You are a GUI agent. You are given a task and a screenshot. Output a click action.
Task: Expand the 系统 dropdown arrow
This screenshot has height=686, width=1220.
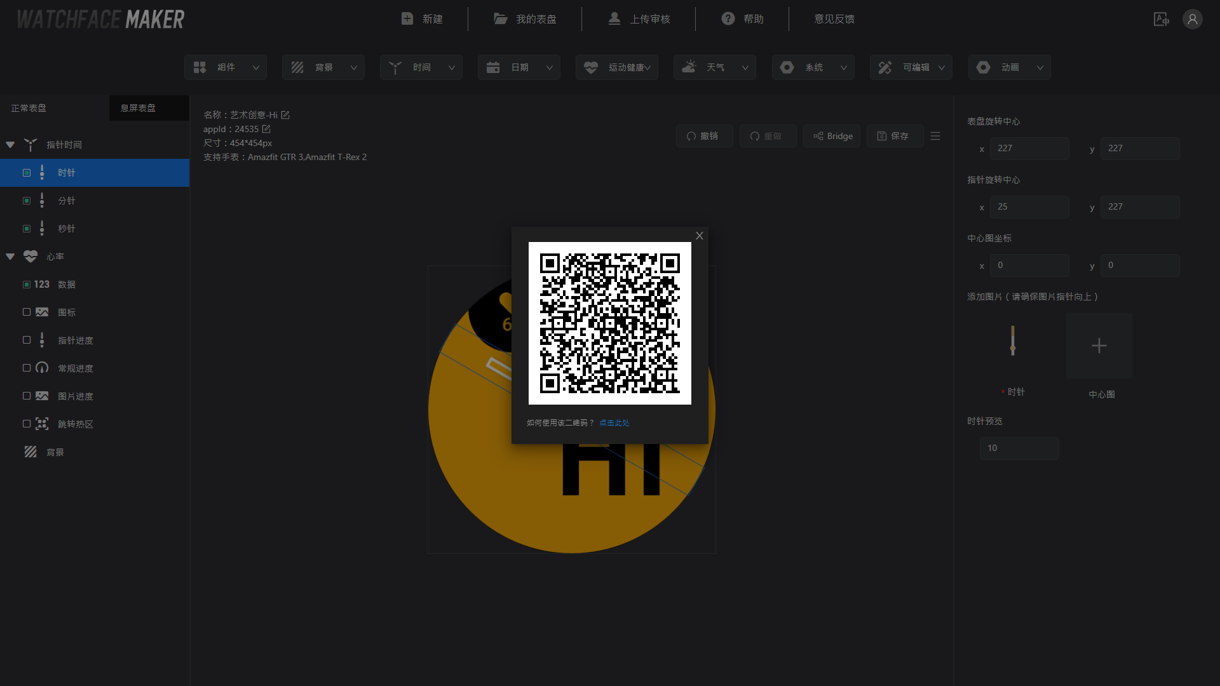[844, 67]
